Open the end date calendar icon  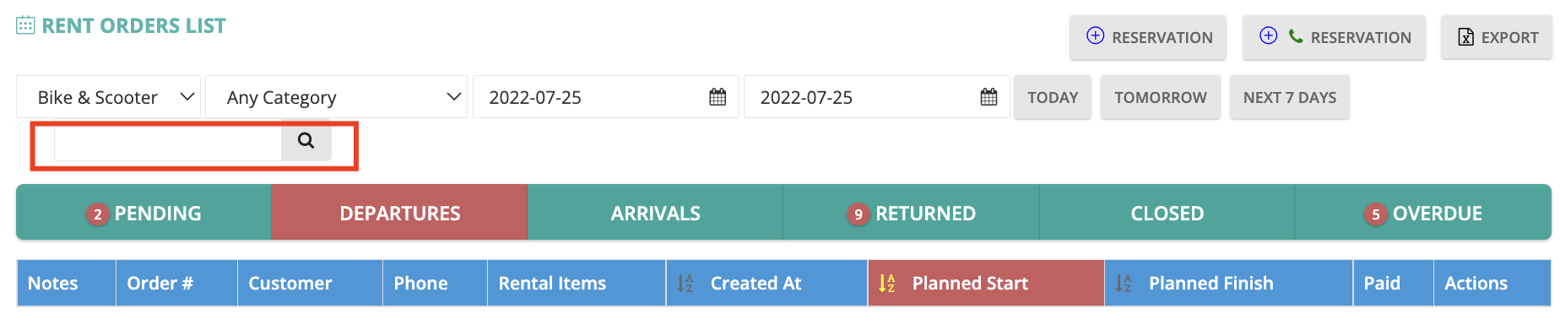(989, 97)
